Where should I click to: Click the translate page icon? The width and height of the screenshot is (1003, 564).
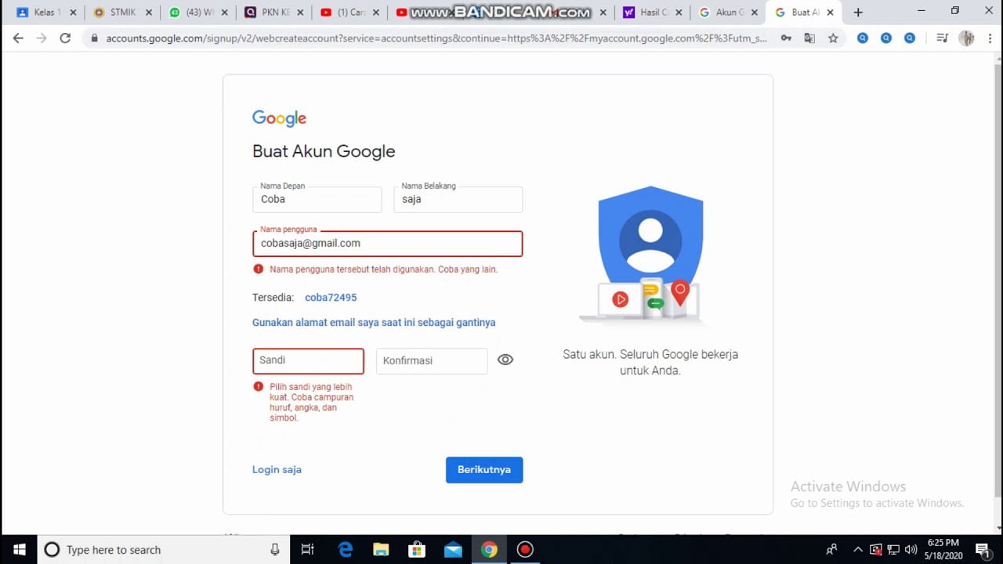[x=809, y=38]
